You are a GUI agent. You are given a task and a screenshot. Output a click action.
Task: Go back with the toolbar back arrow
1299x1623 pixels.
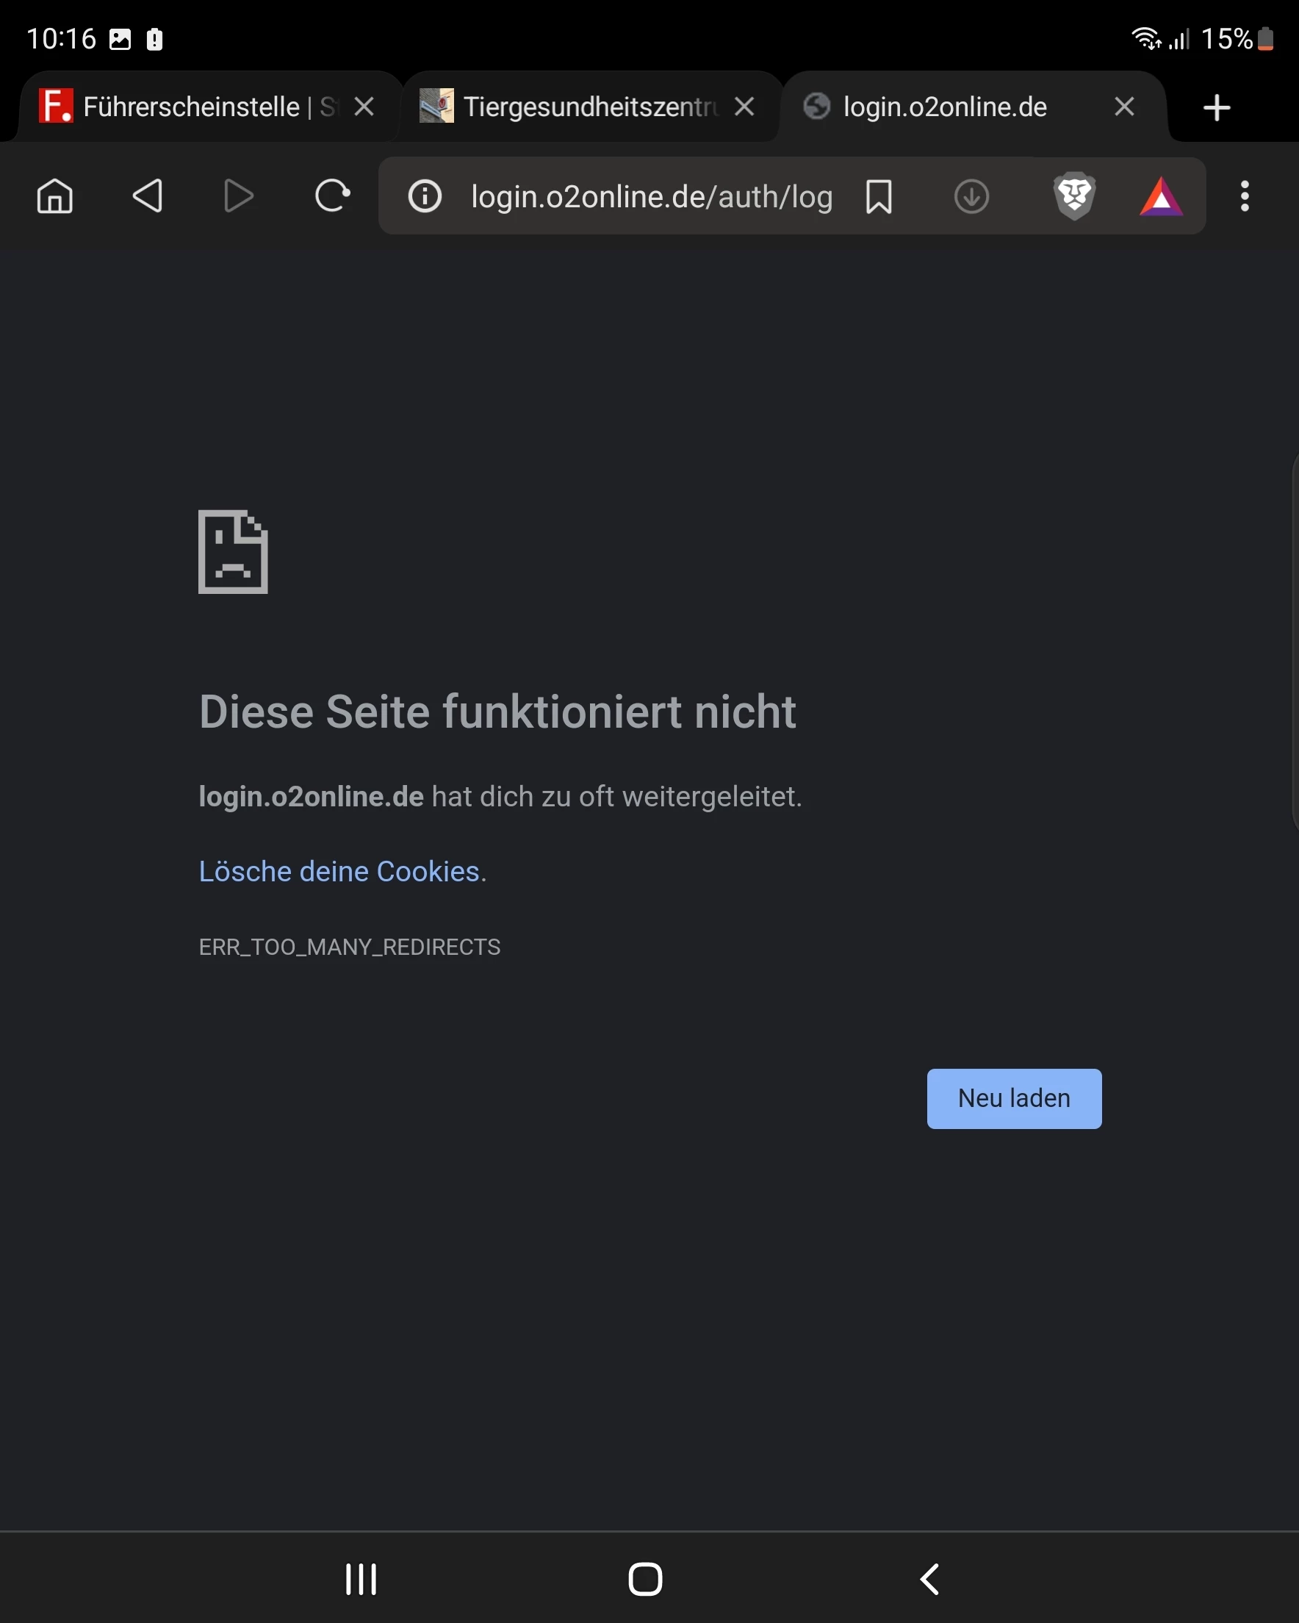pos(148,196)
